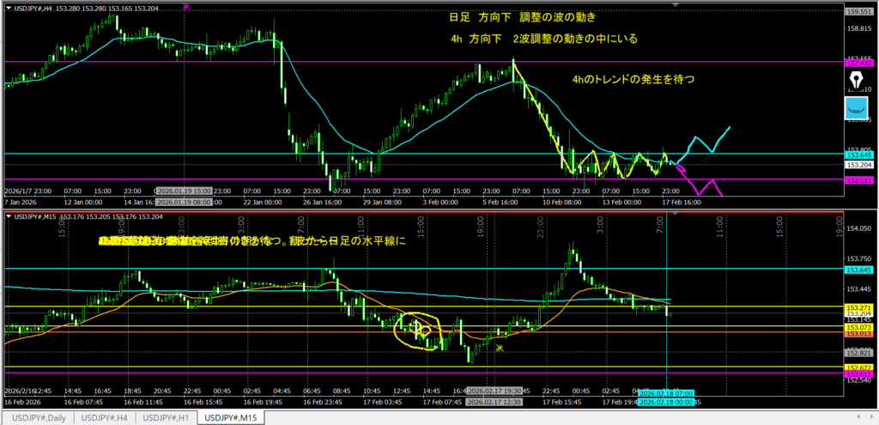Click the yellow 153.271 label on M15 chart

(x=858, y=307)
